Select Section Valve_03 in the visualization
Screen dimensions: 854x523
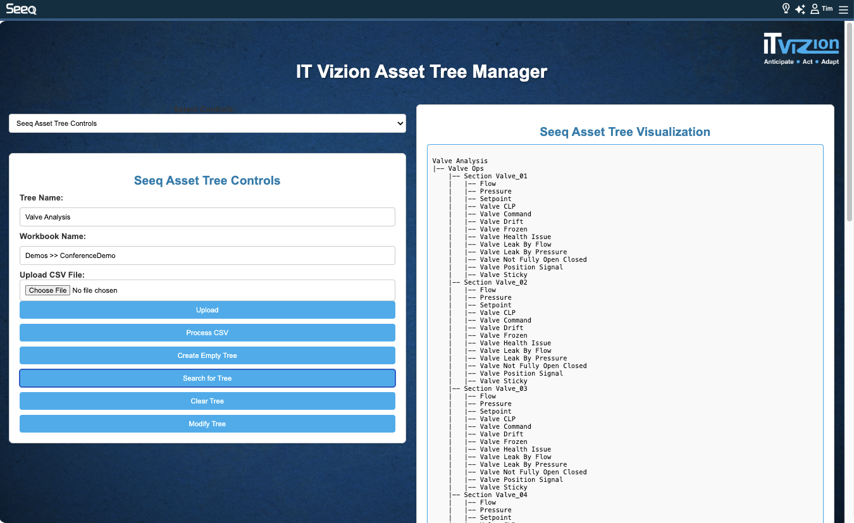click(x=495, y=389)
